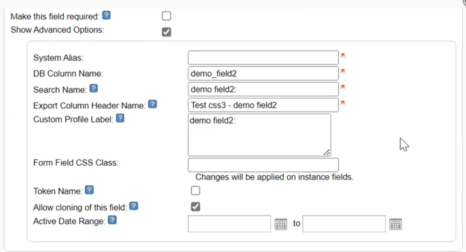Viewport: 466px width, 252px height.
Task: Click inside Custom Profile Label textarea
Action: (259, 135)
